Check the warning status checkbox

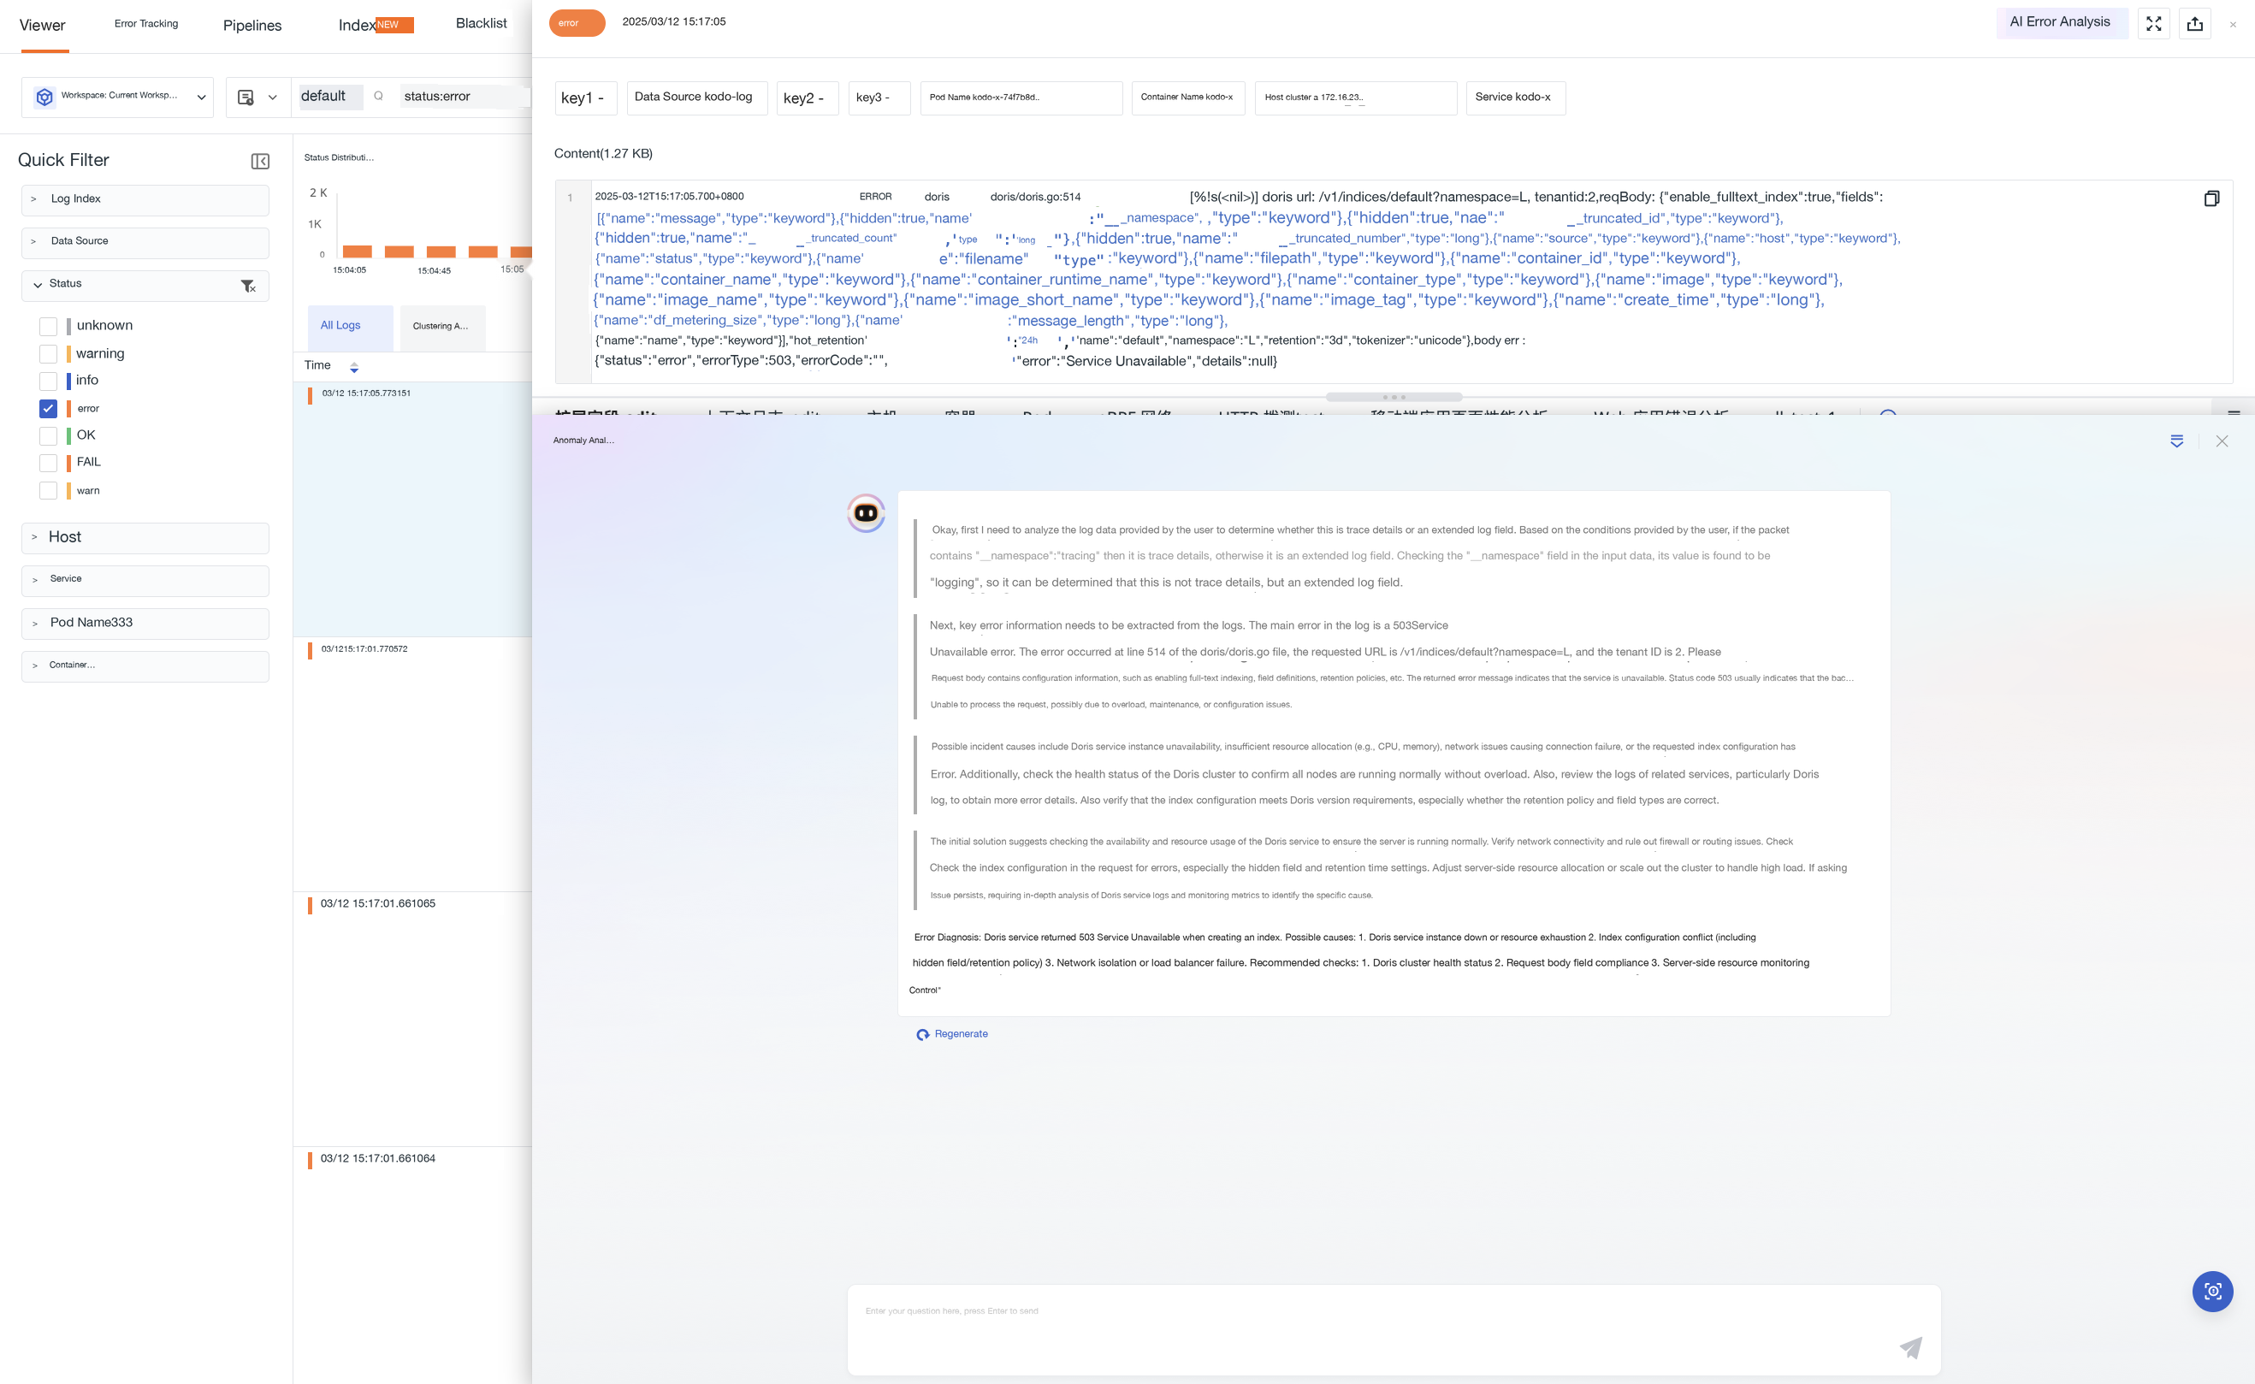49,353
